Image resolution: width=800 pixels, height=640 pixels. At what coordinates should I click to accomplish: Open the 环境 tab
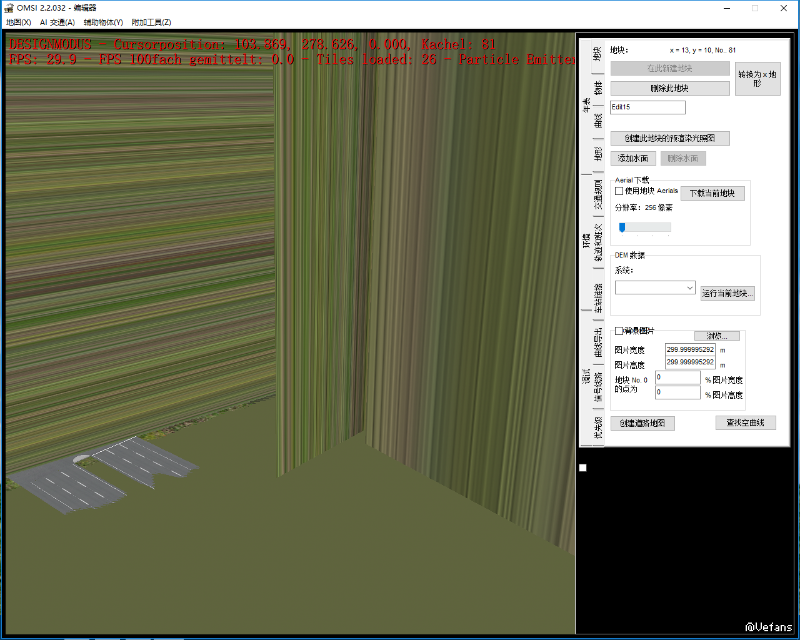click(x=586, y=241)
